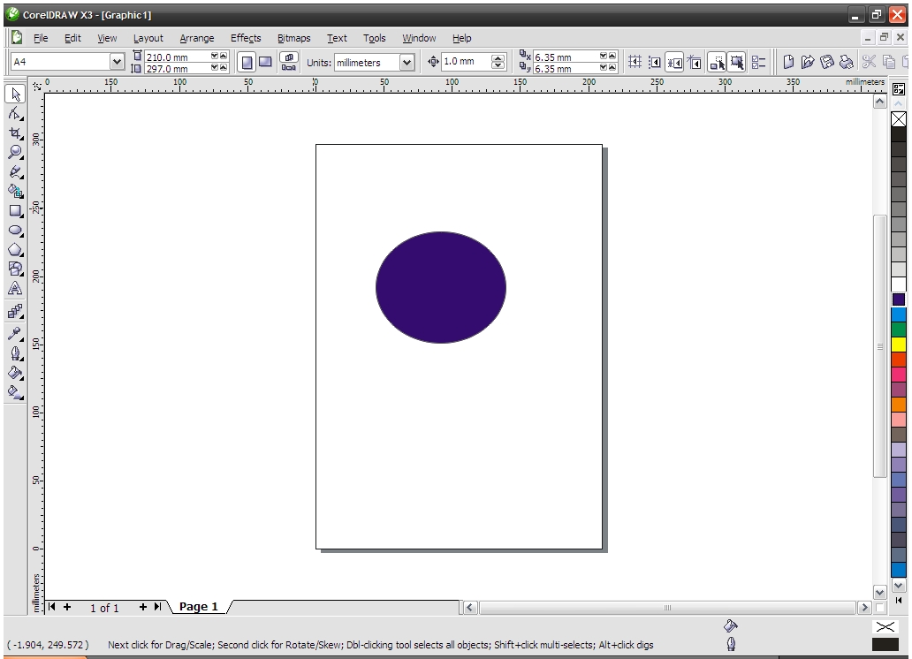
Task: Select the Pick tool
Action: (14, 95)
